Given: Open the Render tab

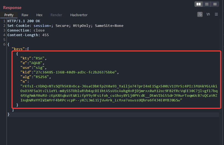Looking at the screenshot, I should click(x=56, y=15).
